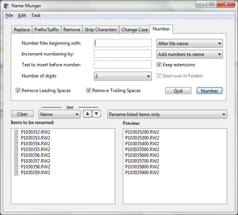This screenshot has height=215, width=238.
Task: Open the File menu
Action: point(9,16)
